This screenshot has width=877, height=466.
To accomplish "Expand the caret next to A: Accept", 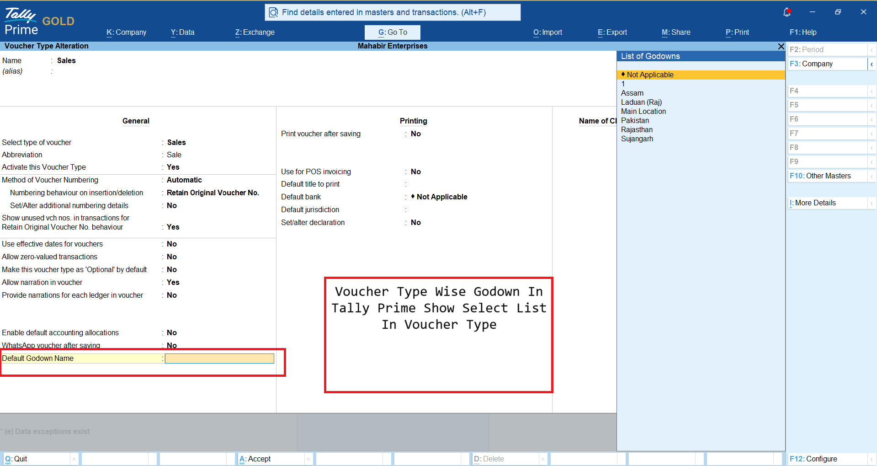I will (x=308, y=459).
